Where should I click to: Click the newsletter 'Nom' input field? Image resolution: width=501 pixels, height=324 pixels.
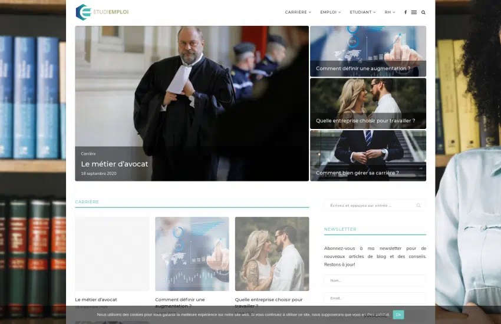pos(374,280)
